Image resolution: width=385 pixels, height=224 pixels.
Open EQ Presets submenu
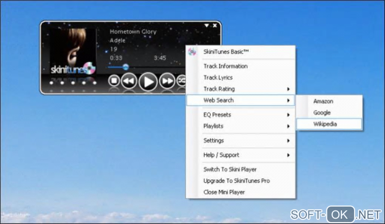tap(241, 115)
